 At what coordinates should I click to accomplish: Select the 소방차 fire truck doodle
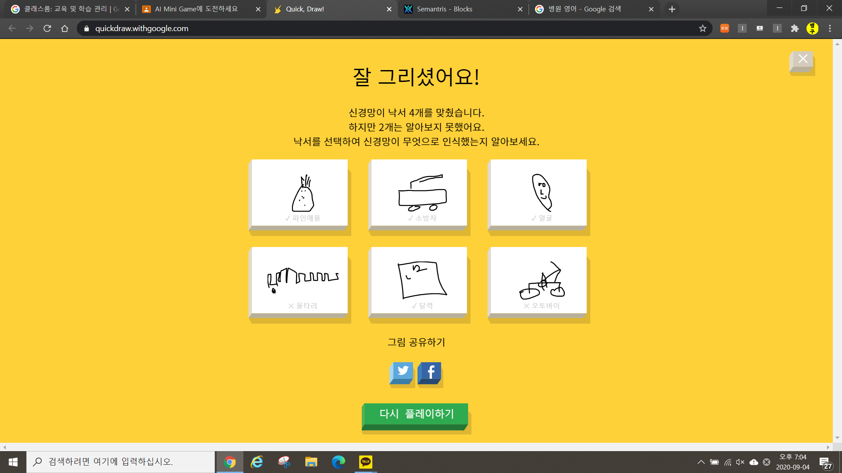tap(419, 193)
